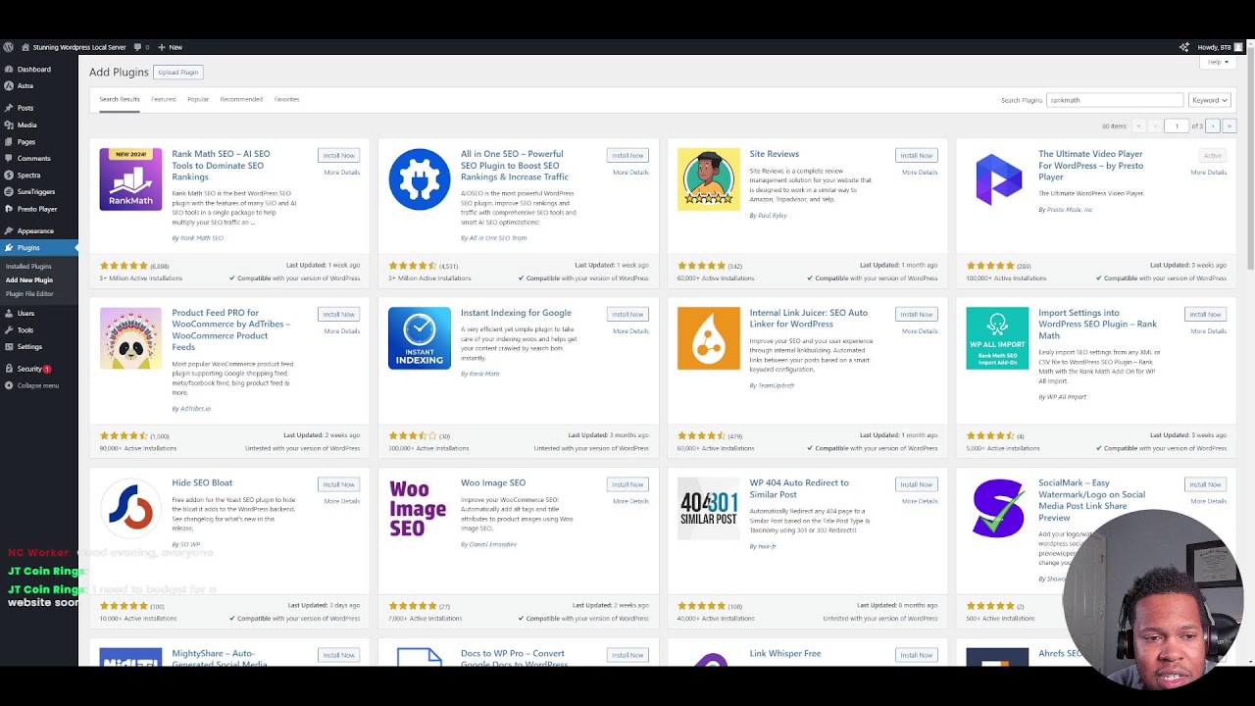
Task: Click SocialMark plugin icon
Action: point(997,509)
